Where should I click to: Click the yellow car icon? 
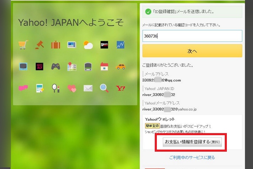coord(121,66)
